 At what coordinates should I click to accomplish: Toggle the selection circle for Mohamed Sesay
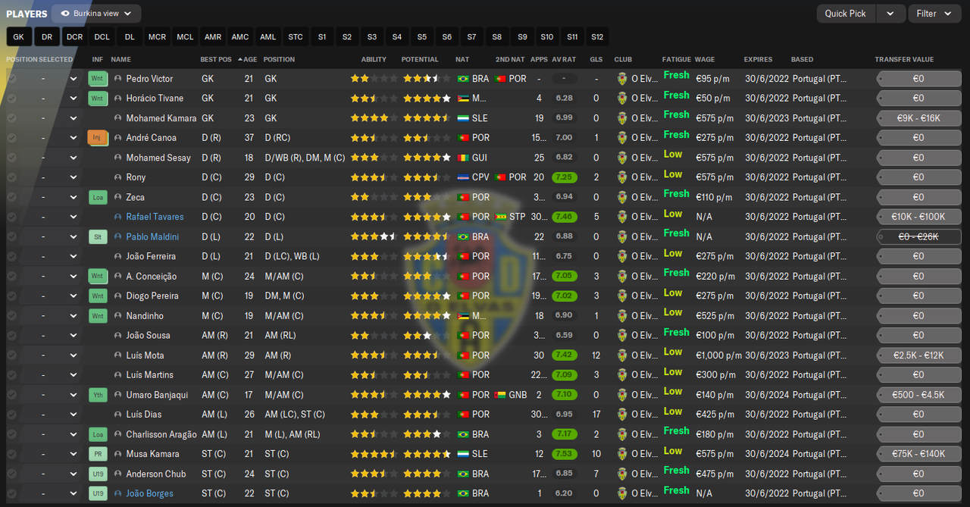(x=11, y=158)
